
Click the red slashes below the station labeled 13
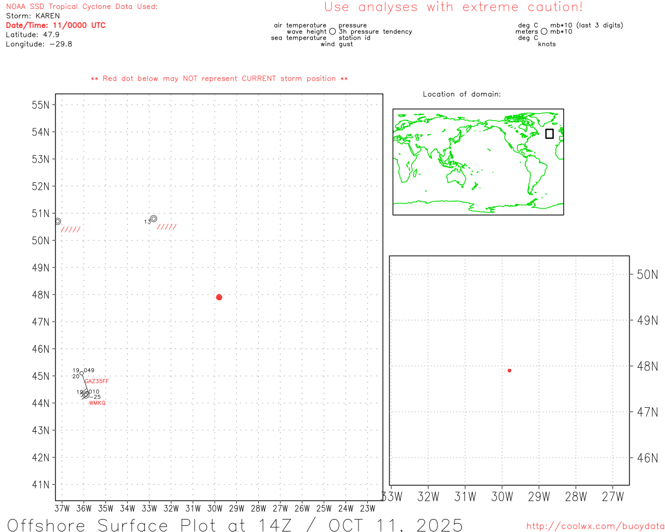[167, 227]
